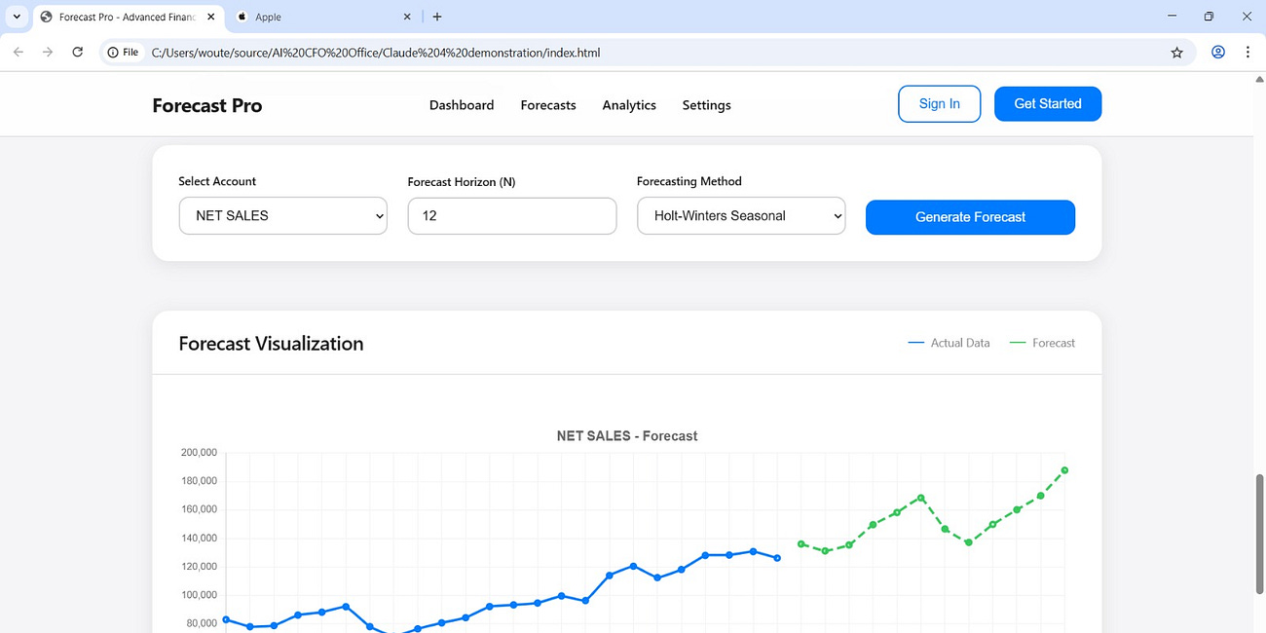The width and height of the screenshot is (1266, 633).
Task: Click the Get Started button
Action: 1048,104
